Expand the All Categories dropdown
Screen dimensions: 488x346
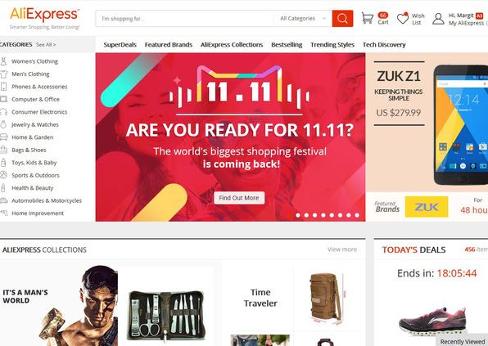302,19
